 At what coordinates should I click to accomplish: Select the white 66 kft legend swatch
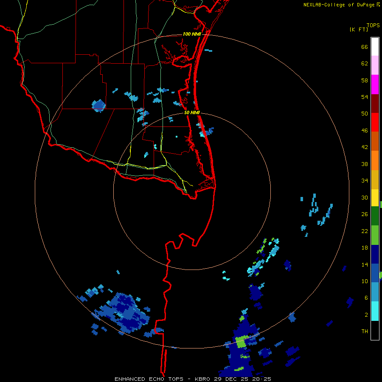(375, 47)
